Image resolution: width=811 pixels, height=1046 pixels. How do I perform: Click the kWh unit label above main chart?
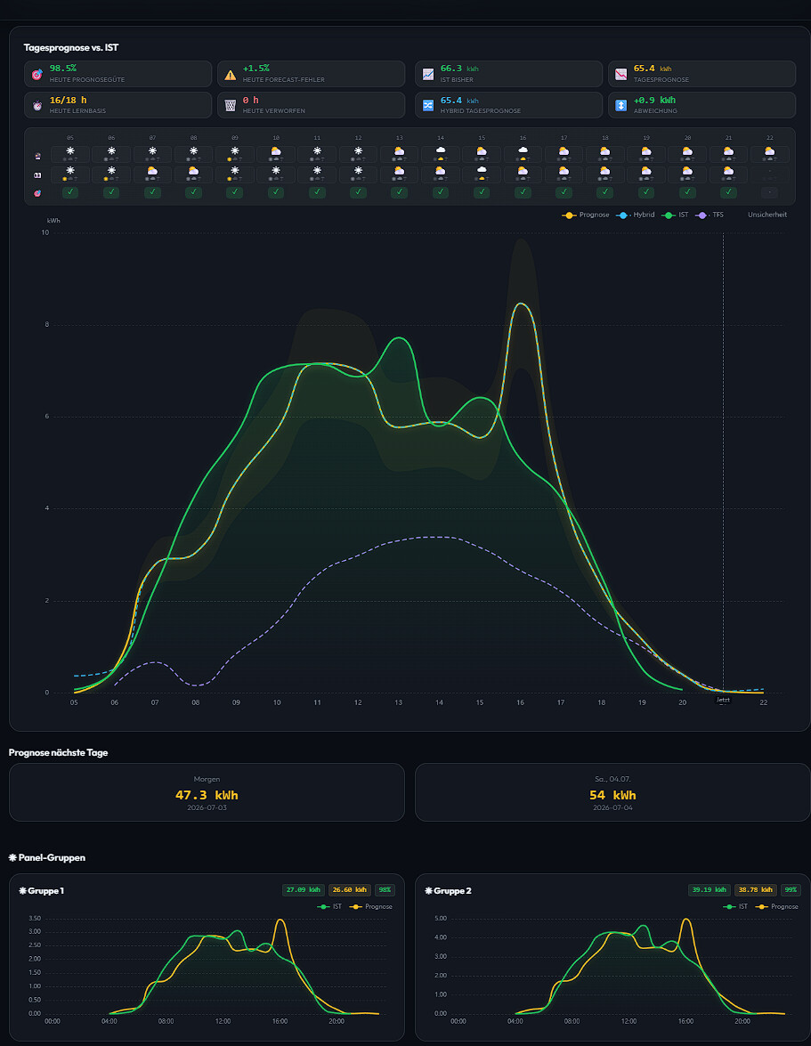pyautogui.click(x=53, y=221)
